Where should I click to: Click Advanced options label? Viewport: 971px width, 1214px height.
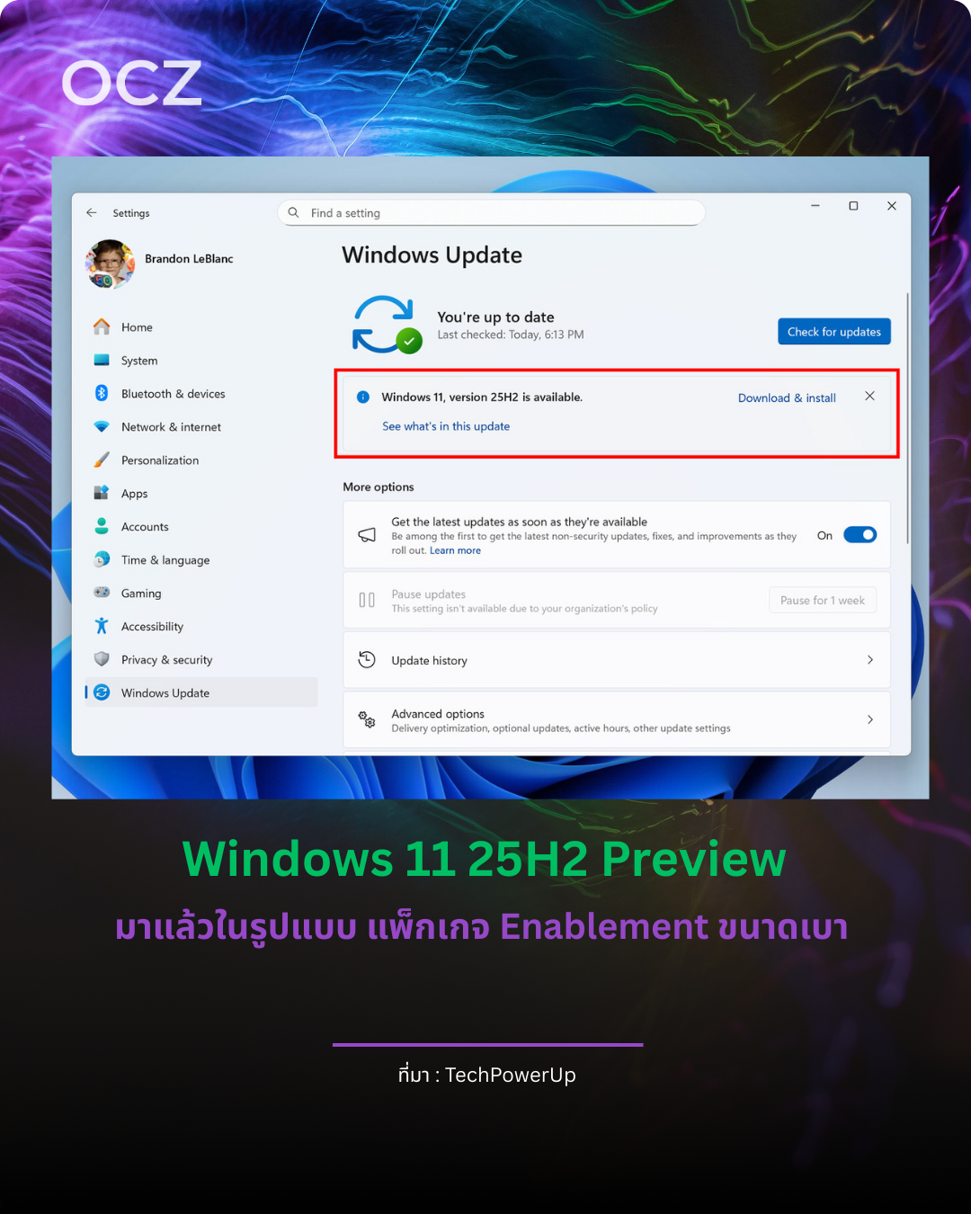click(438, 714)
